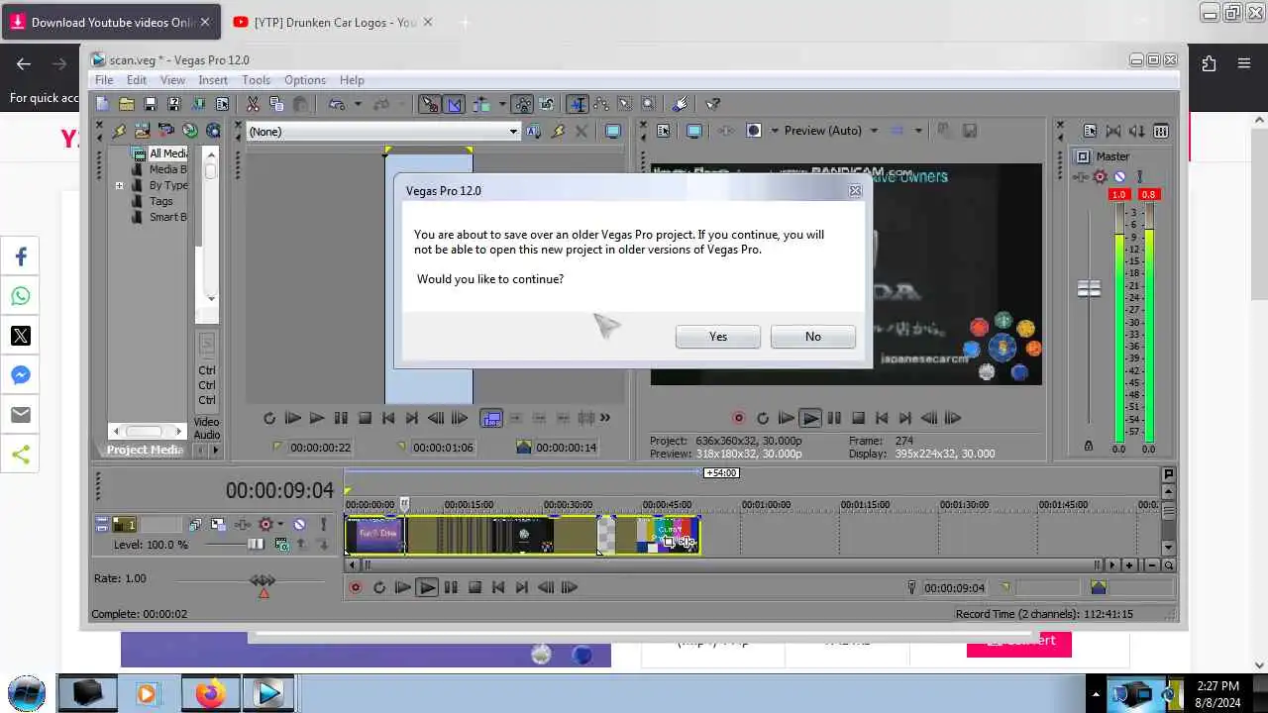Click the What's This help icon
Image resolution: width=1268 pixels, height=713 pixels.
(x=712, y=104)
